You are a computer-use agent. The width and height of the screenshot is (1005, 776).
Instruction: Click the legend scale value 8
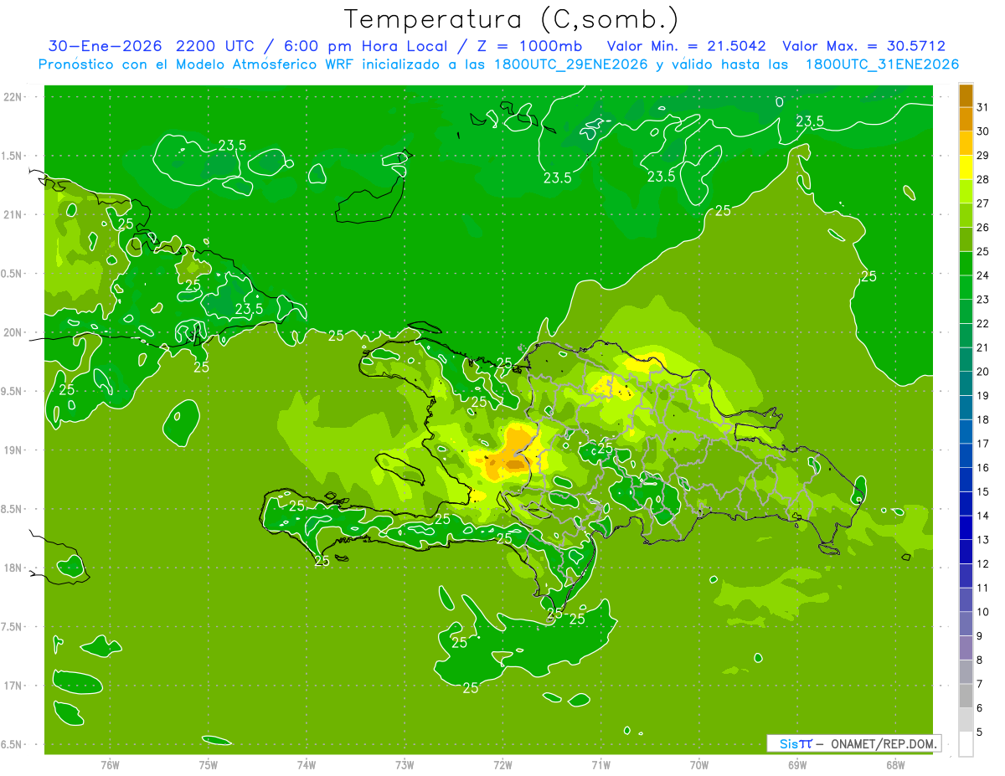click(x=980, y=660)
